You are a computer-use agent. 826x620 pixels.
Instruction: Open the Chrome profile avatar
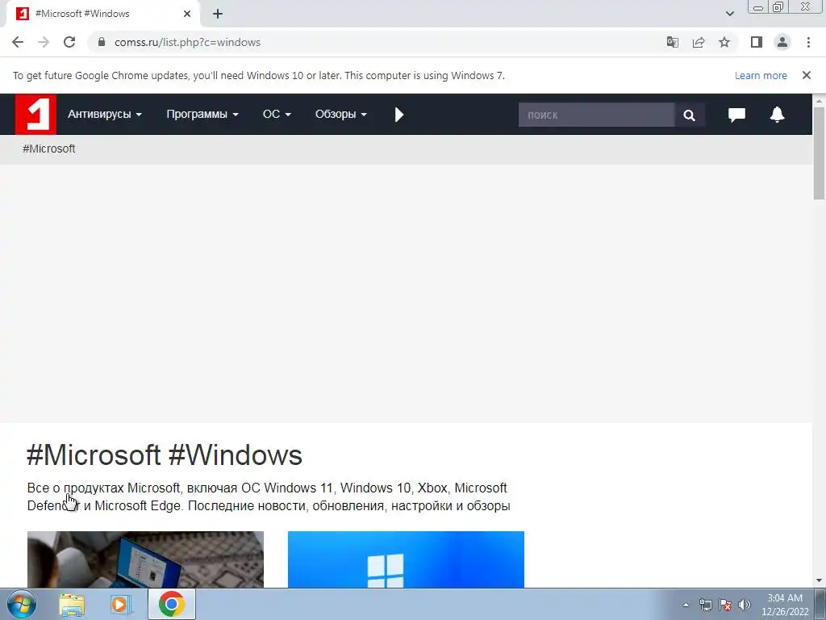[782, 42]
